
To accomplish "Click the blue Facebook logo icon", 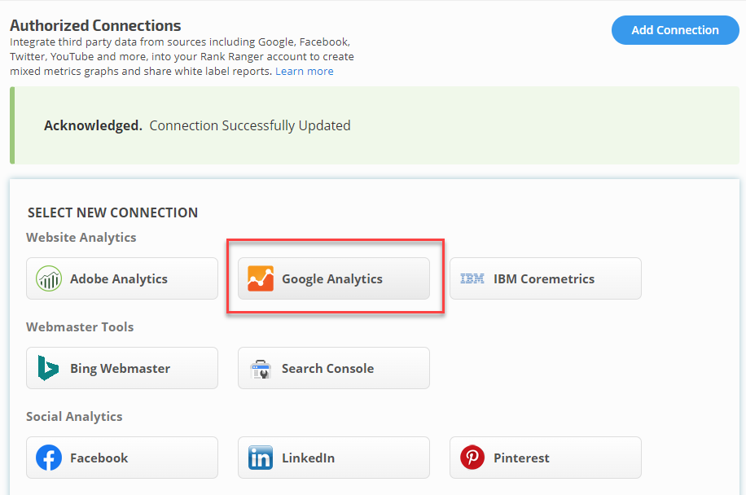I will [49, 458].
